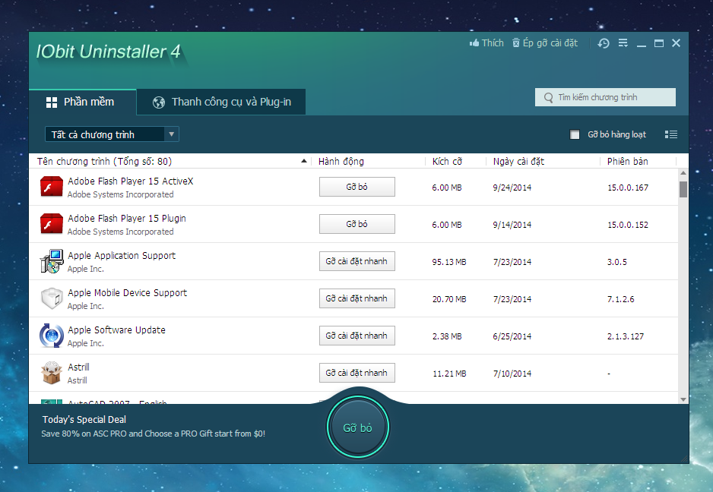This screenshot has width=713, height=492.
Task: Click the round Gỡ bỏ button
Action: click(358, 427)
